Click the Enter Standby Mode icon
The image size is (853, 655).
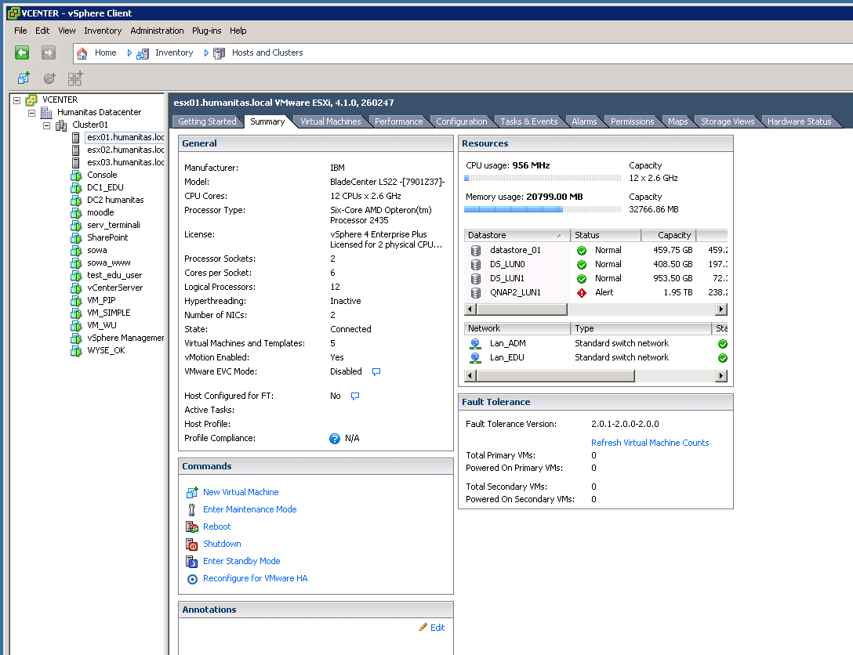tap(192, 562)
